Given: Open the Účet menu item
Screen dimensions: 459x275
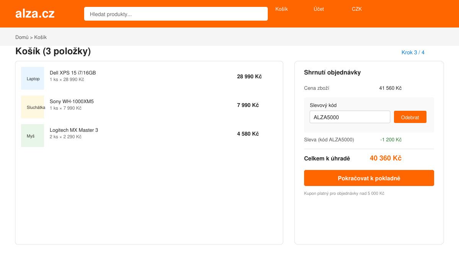Looking at the screenshot, I should click(319, 9).
